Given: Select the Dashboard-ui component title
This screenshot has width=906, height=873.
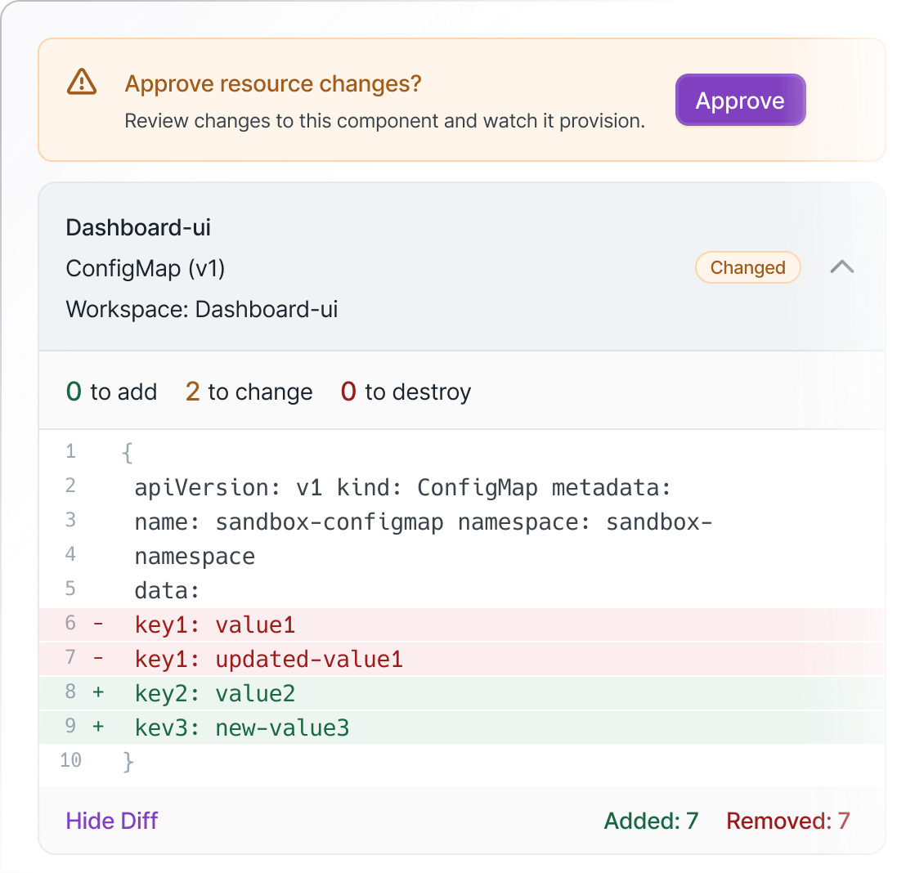Looking at the screenshot, I should click(x=138, y=227).
